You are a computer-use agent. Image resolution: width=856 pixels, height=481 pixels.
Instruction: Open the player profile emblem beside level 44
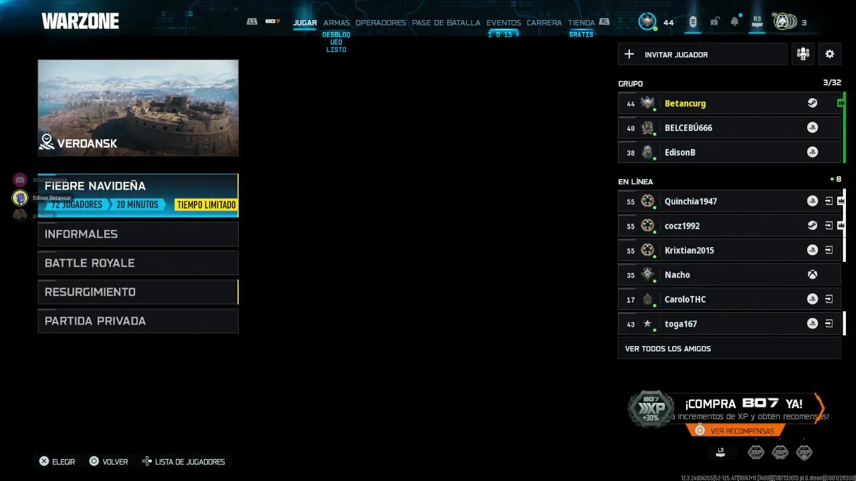tap(647, 22)
